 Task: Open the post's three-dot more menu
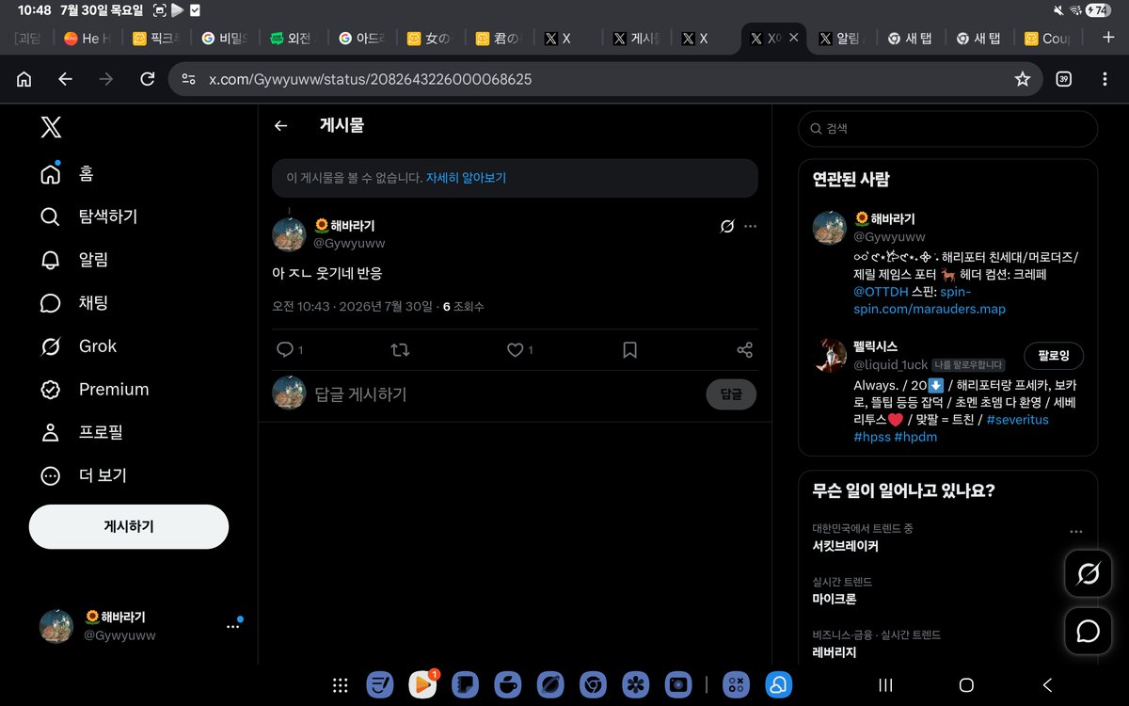pos(750,226)
